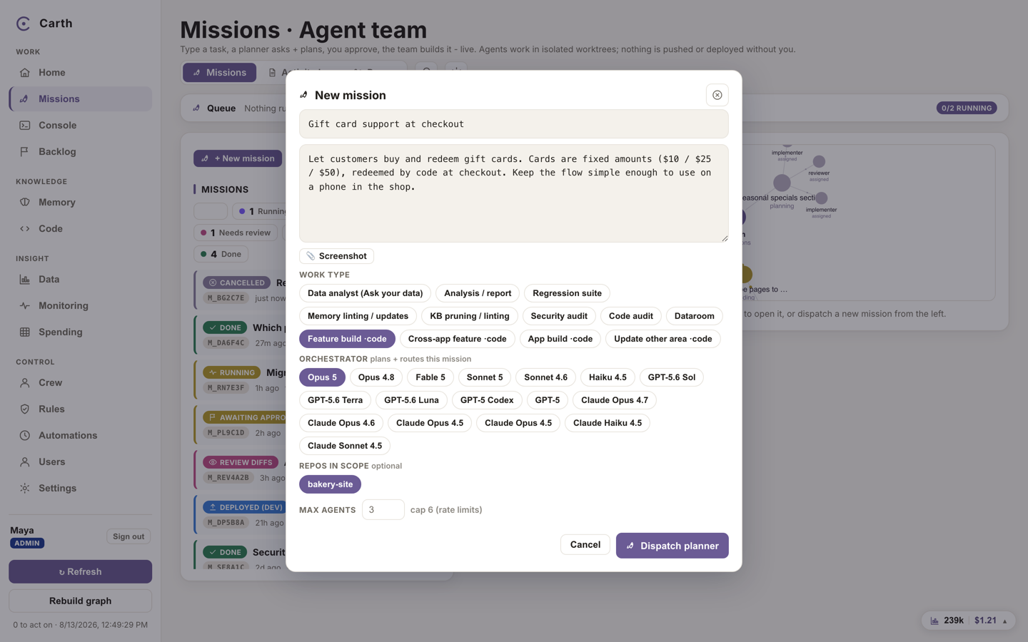The image size is (1028, 642).
Task: Open the Users page
Action: (x=80, y=462)
